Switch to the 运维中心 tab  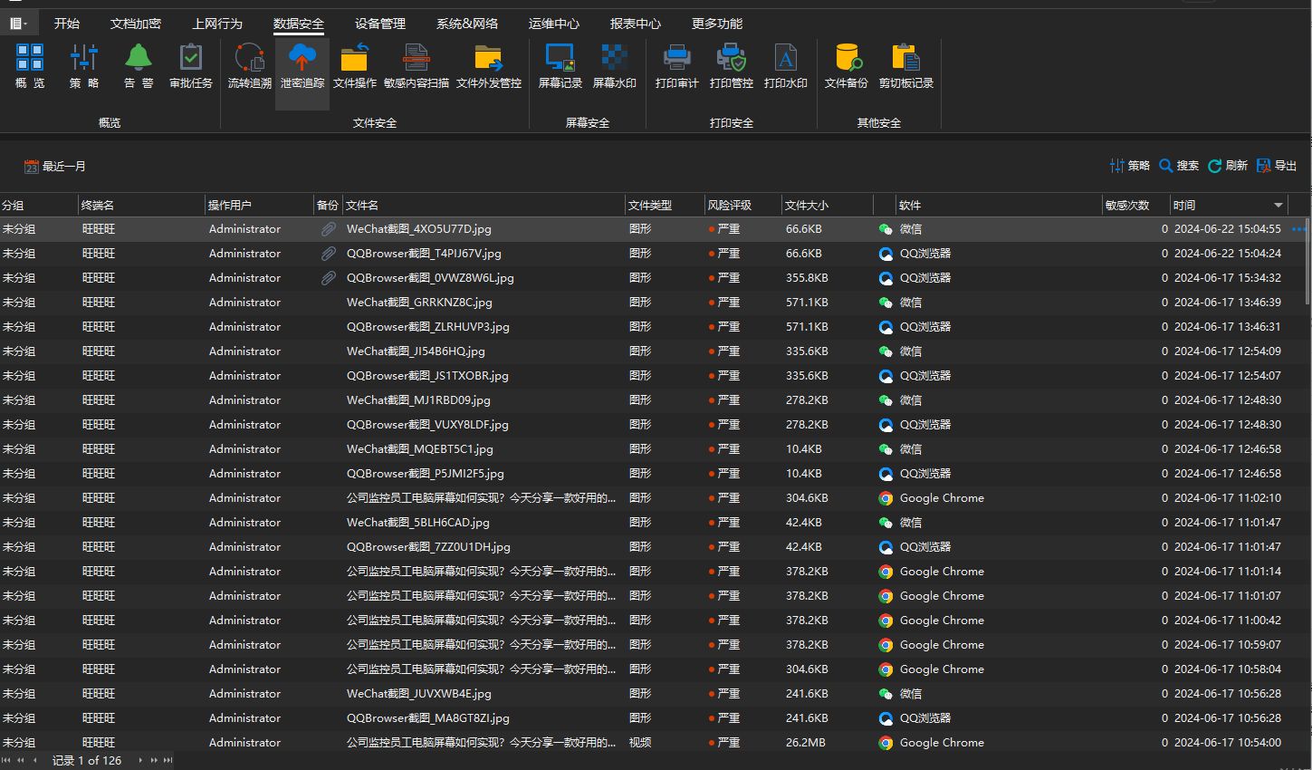coord(554,24)
